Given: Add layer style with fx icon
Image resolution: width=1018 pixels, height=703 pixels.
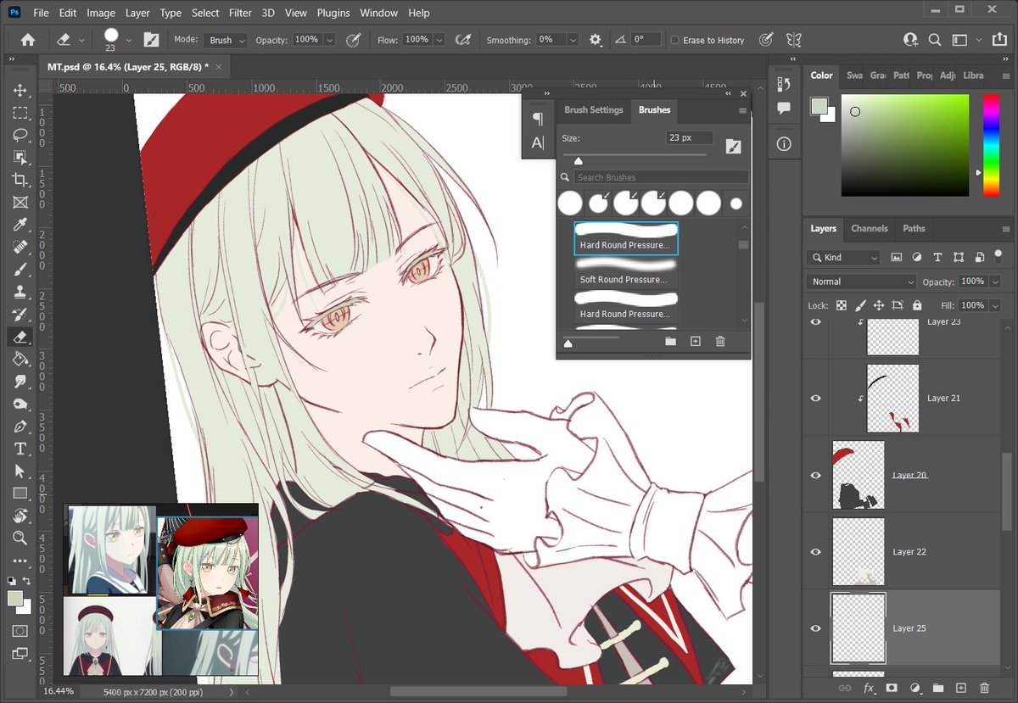Looking at the screenshot, I should coord(869,688).
